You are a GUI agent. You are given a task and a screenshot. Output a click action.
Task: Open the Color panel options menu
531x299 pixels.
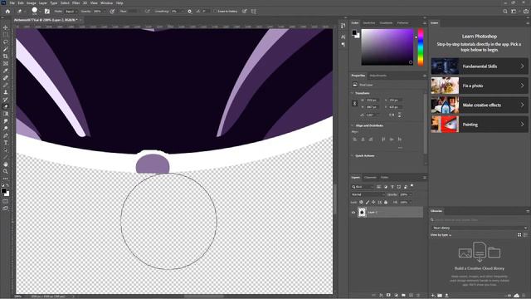coord(424,23)
